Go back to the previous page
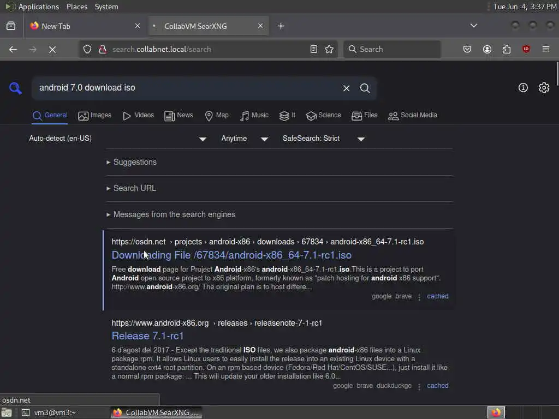Screen dimensions: 559x419 [13, 50]
